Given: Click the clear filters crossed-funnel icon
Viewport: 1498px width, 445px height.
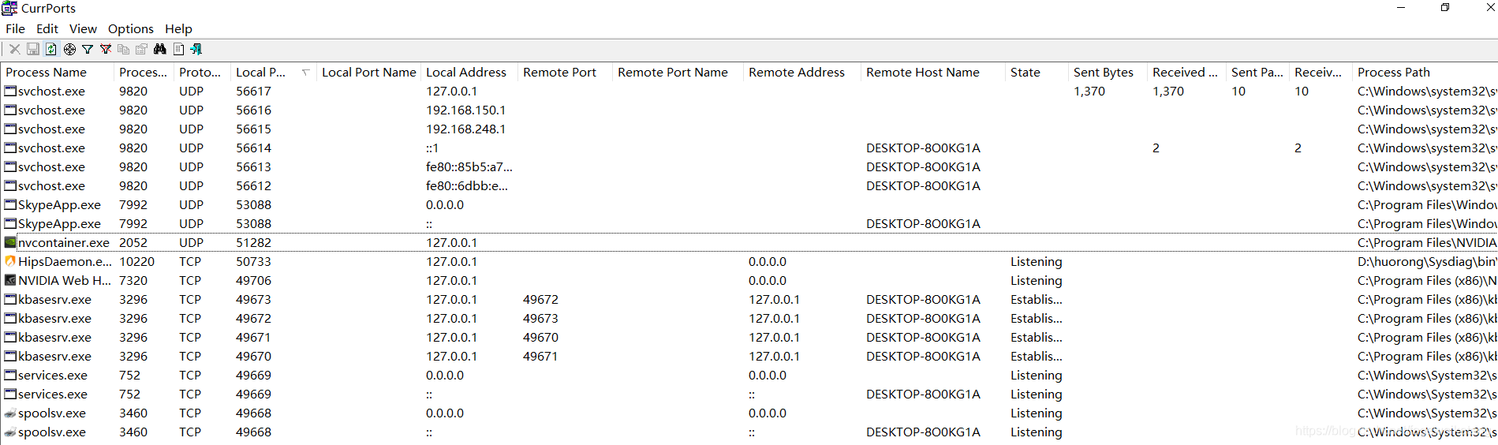Looking at the screenshot, I should tap(106, 49).
